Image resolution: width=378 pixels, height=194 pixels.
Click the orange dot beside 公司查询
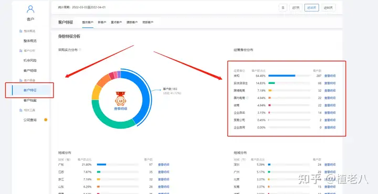pos(46,120)
